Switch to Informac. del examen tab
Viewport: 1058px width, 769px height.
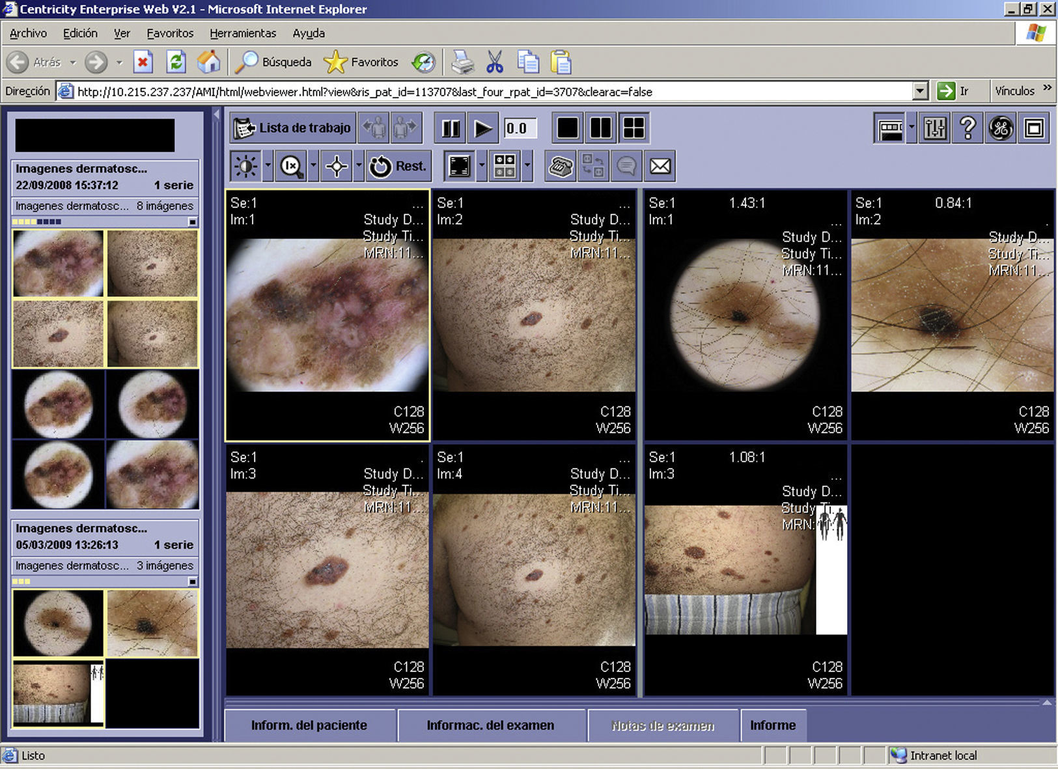[x=490, y=725]
